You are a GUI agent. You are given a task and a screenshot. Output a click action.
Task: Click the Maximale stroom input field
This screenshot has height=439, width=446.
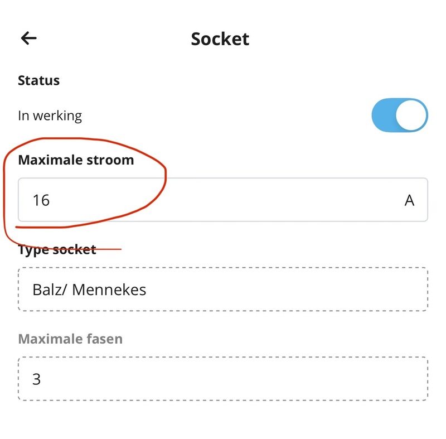point(222,200)
